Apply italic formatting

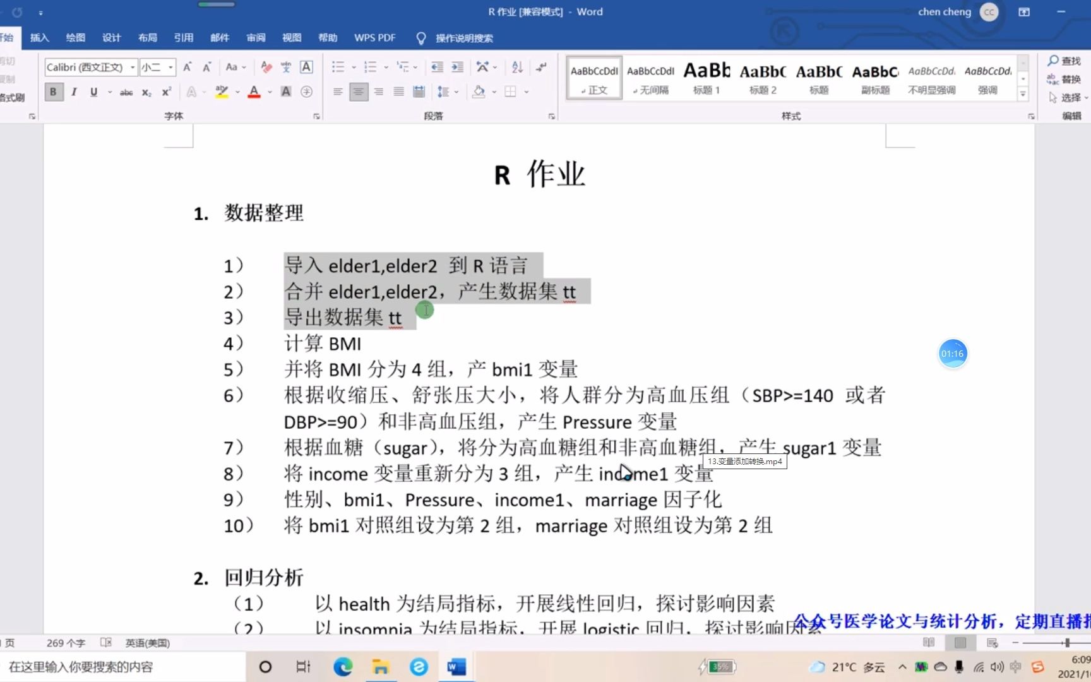74,92
